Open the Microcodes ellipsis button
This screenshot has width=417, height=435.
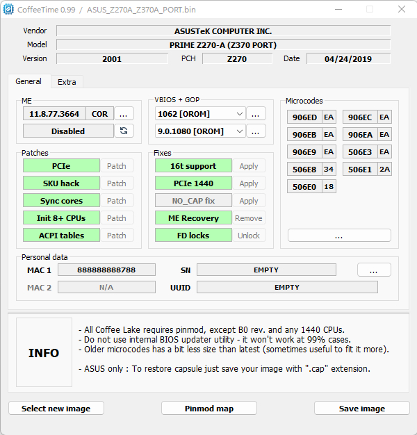click(x=339, y=236)
